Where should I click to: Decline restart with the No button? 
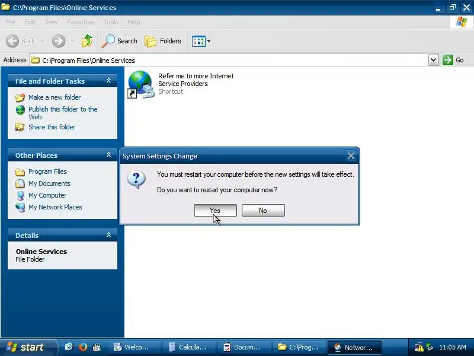coord(263,211)
